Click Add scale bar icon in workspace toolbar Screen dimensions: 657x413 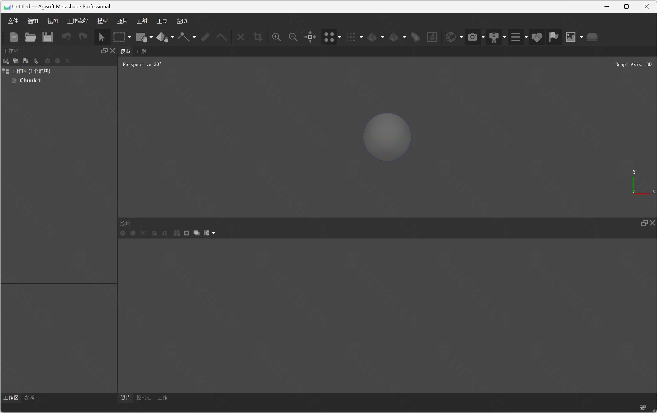pyautogui.click(x=36, y=61)
